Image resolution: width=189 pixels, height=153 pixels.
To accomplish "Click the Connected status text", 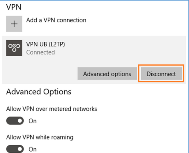I will coord(40,52).
